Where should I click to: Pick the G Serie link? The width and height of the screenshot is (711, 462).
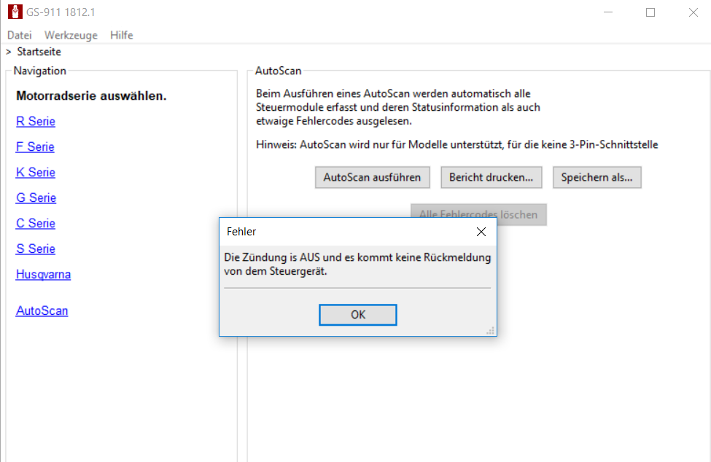pyautogui.click(x=36, y=198)
